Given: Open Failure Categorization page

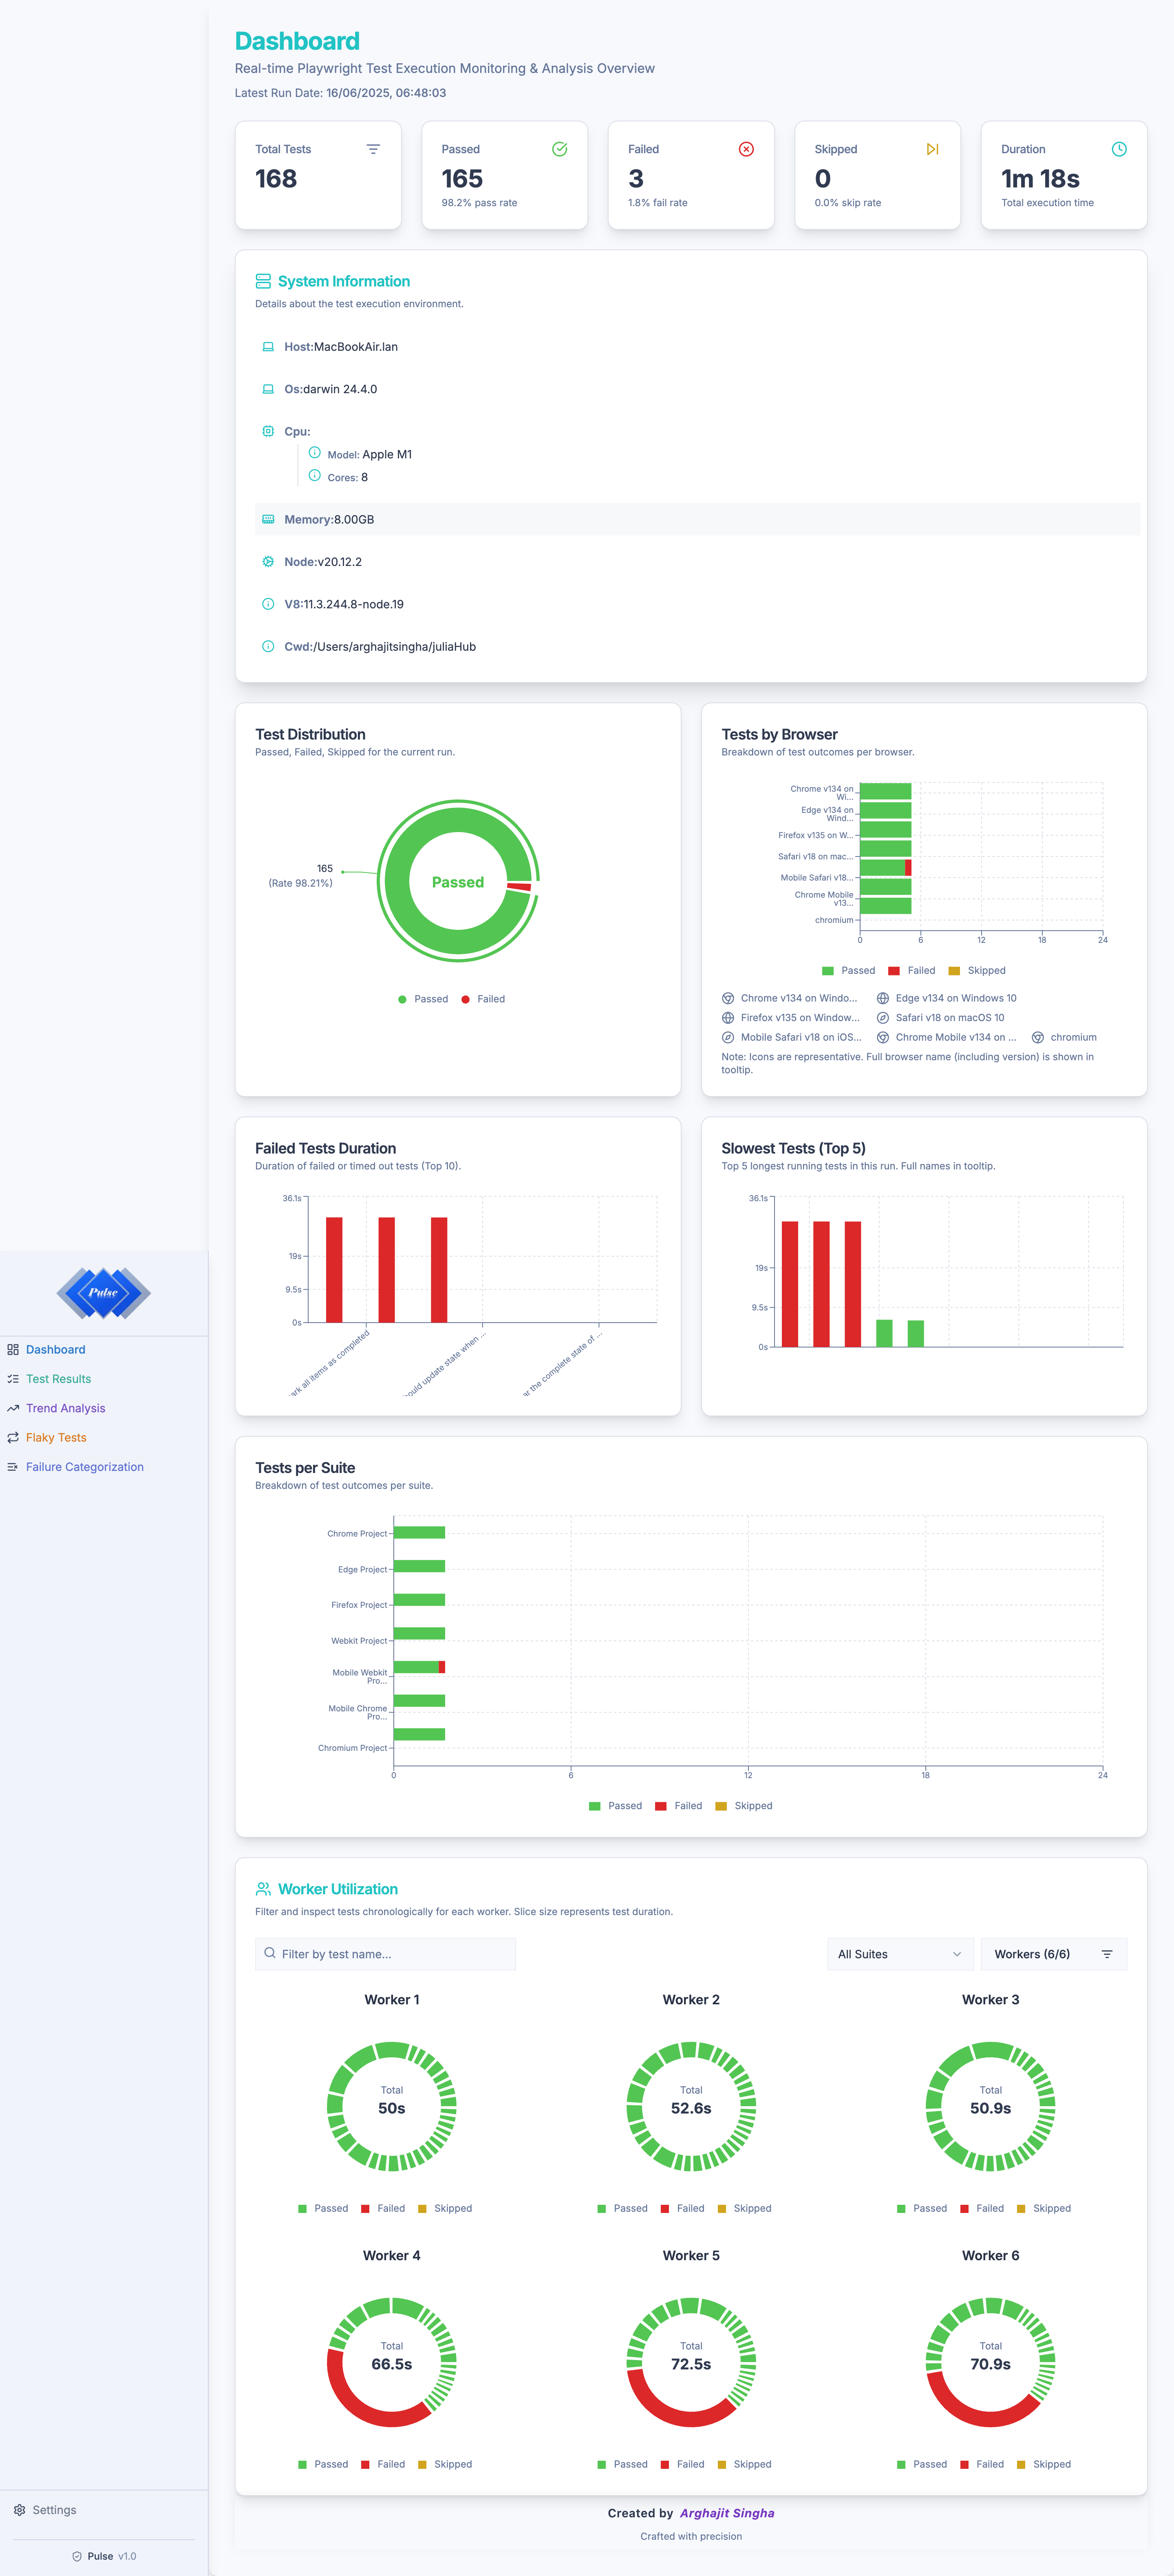Looking at the screenshot, I should coord(85,1466).
